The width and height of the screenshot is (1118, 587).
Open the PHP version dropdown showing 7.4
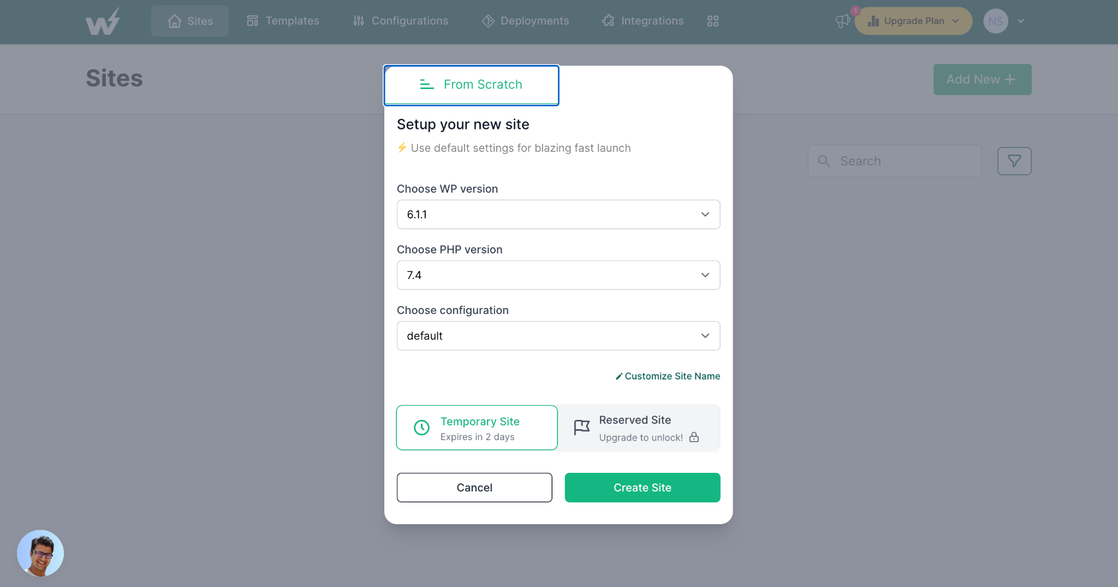558,275
